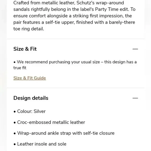This screenshot has width=151, height=151.
Task: Click the Design details heading
Action: [x=31, y=98]
